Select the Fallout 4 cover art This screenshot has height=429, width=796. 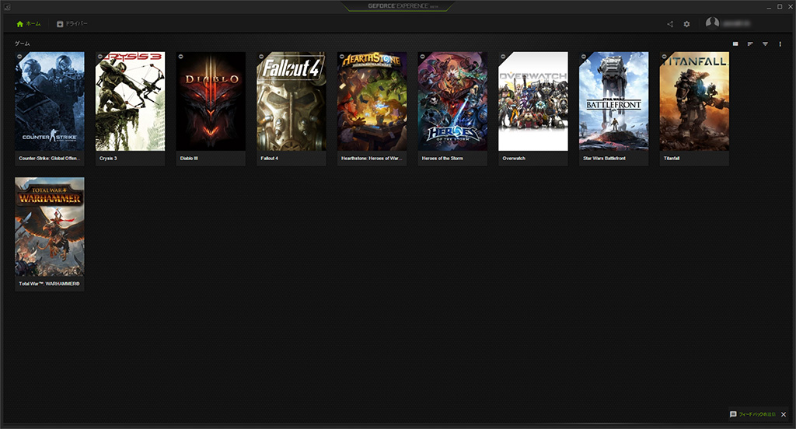coord(292,101)
